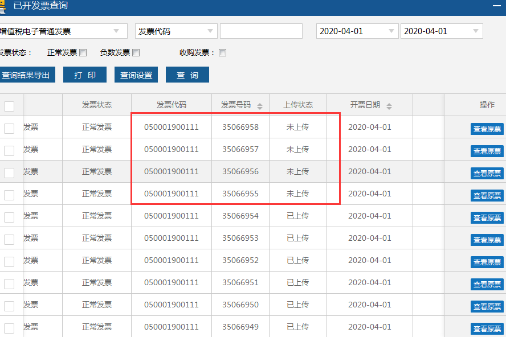The width and height of the screenshot is (506, 337).
Task: Click the 查询 button to search
Action: (x=187, y=74)
